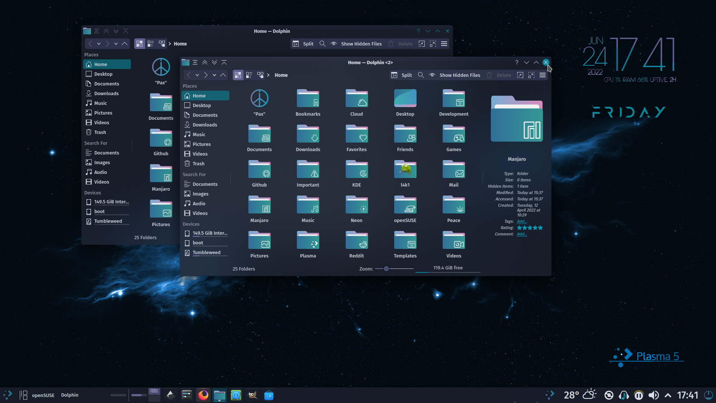Toggle Show Hidden Files in Dolphin <2>
Screen dimensions: 716x403
pyautogui.click(x=455, y=75)
